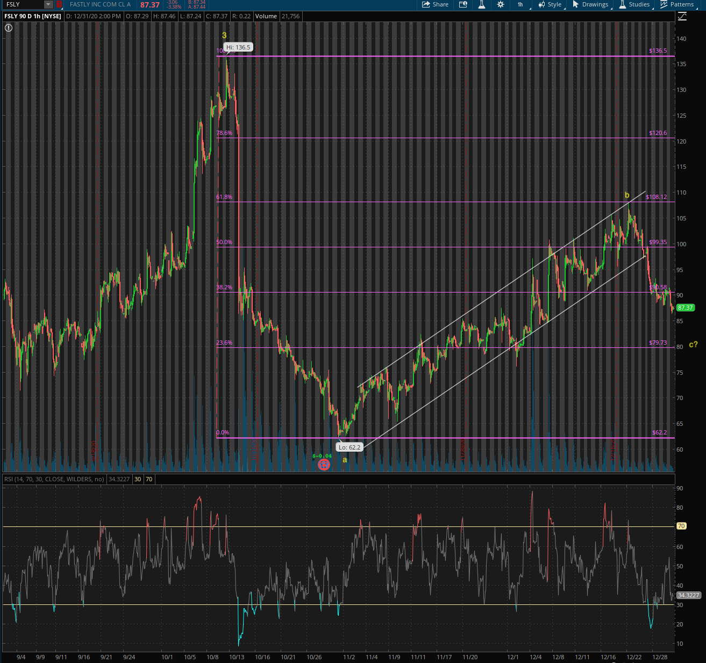Click the earnings phone event icon
This screenshot has width=706, height=663.
point(324,464)
